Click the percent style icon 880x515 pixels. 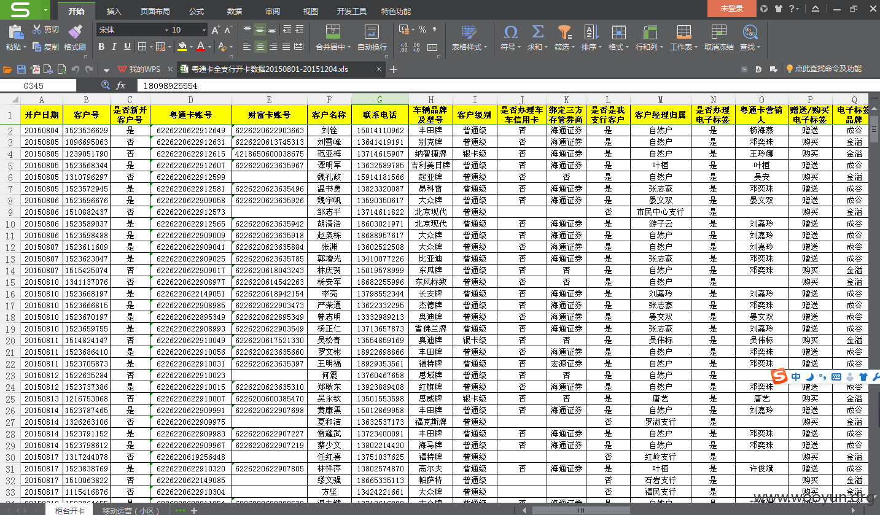[x=422, y=30]
